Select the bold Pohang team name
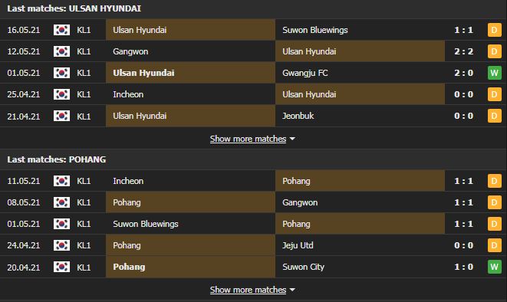The width and height of the screenshot is (507, 302). (129, 267)
